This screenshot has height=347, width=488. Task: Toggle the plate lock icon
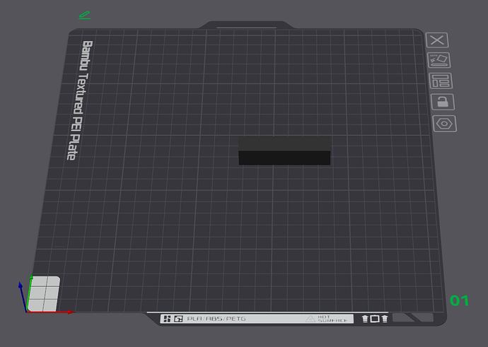point(443,102)
